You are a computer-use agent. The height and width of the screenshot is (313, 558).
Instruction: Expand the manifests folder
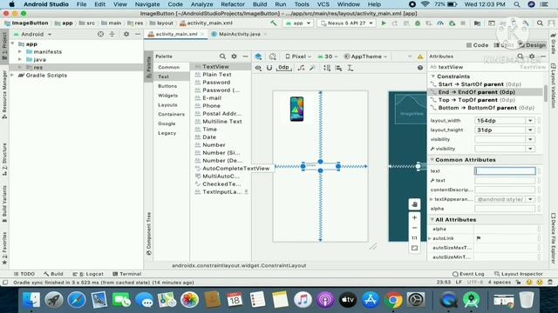coord(20,52)
